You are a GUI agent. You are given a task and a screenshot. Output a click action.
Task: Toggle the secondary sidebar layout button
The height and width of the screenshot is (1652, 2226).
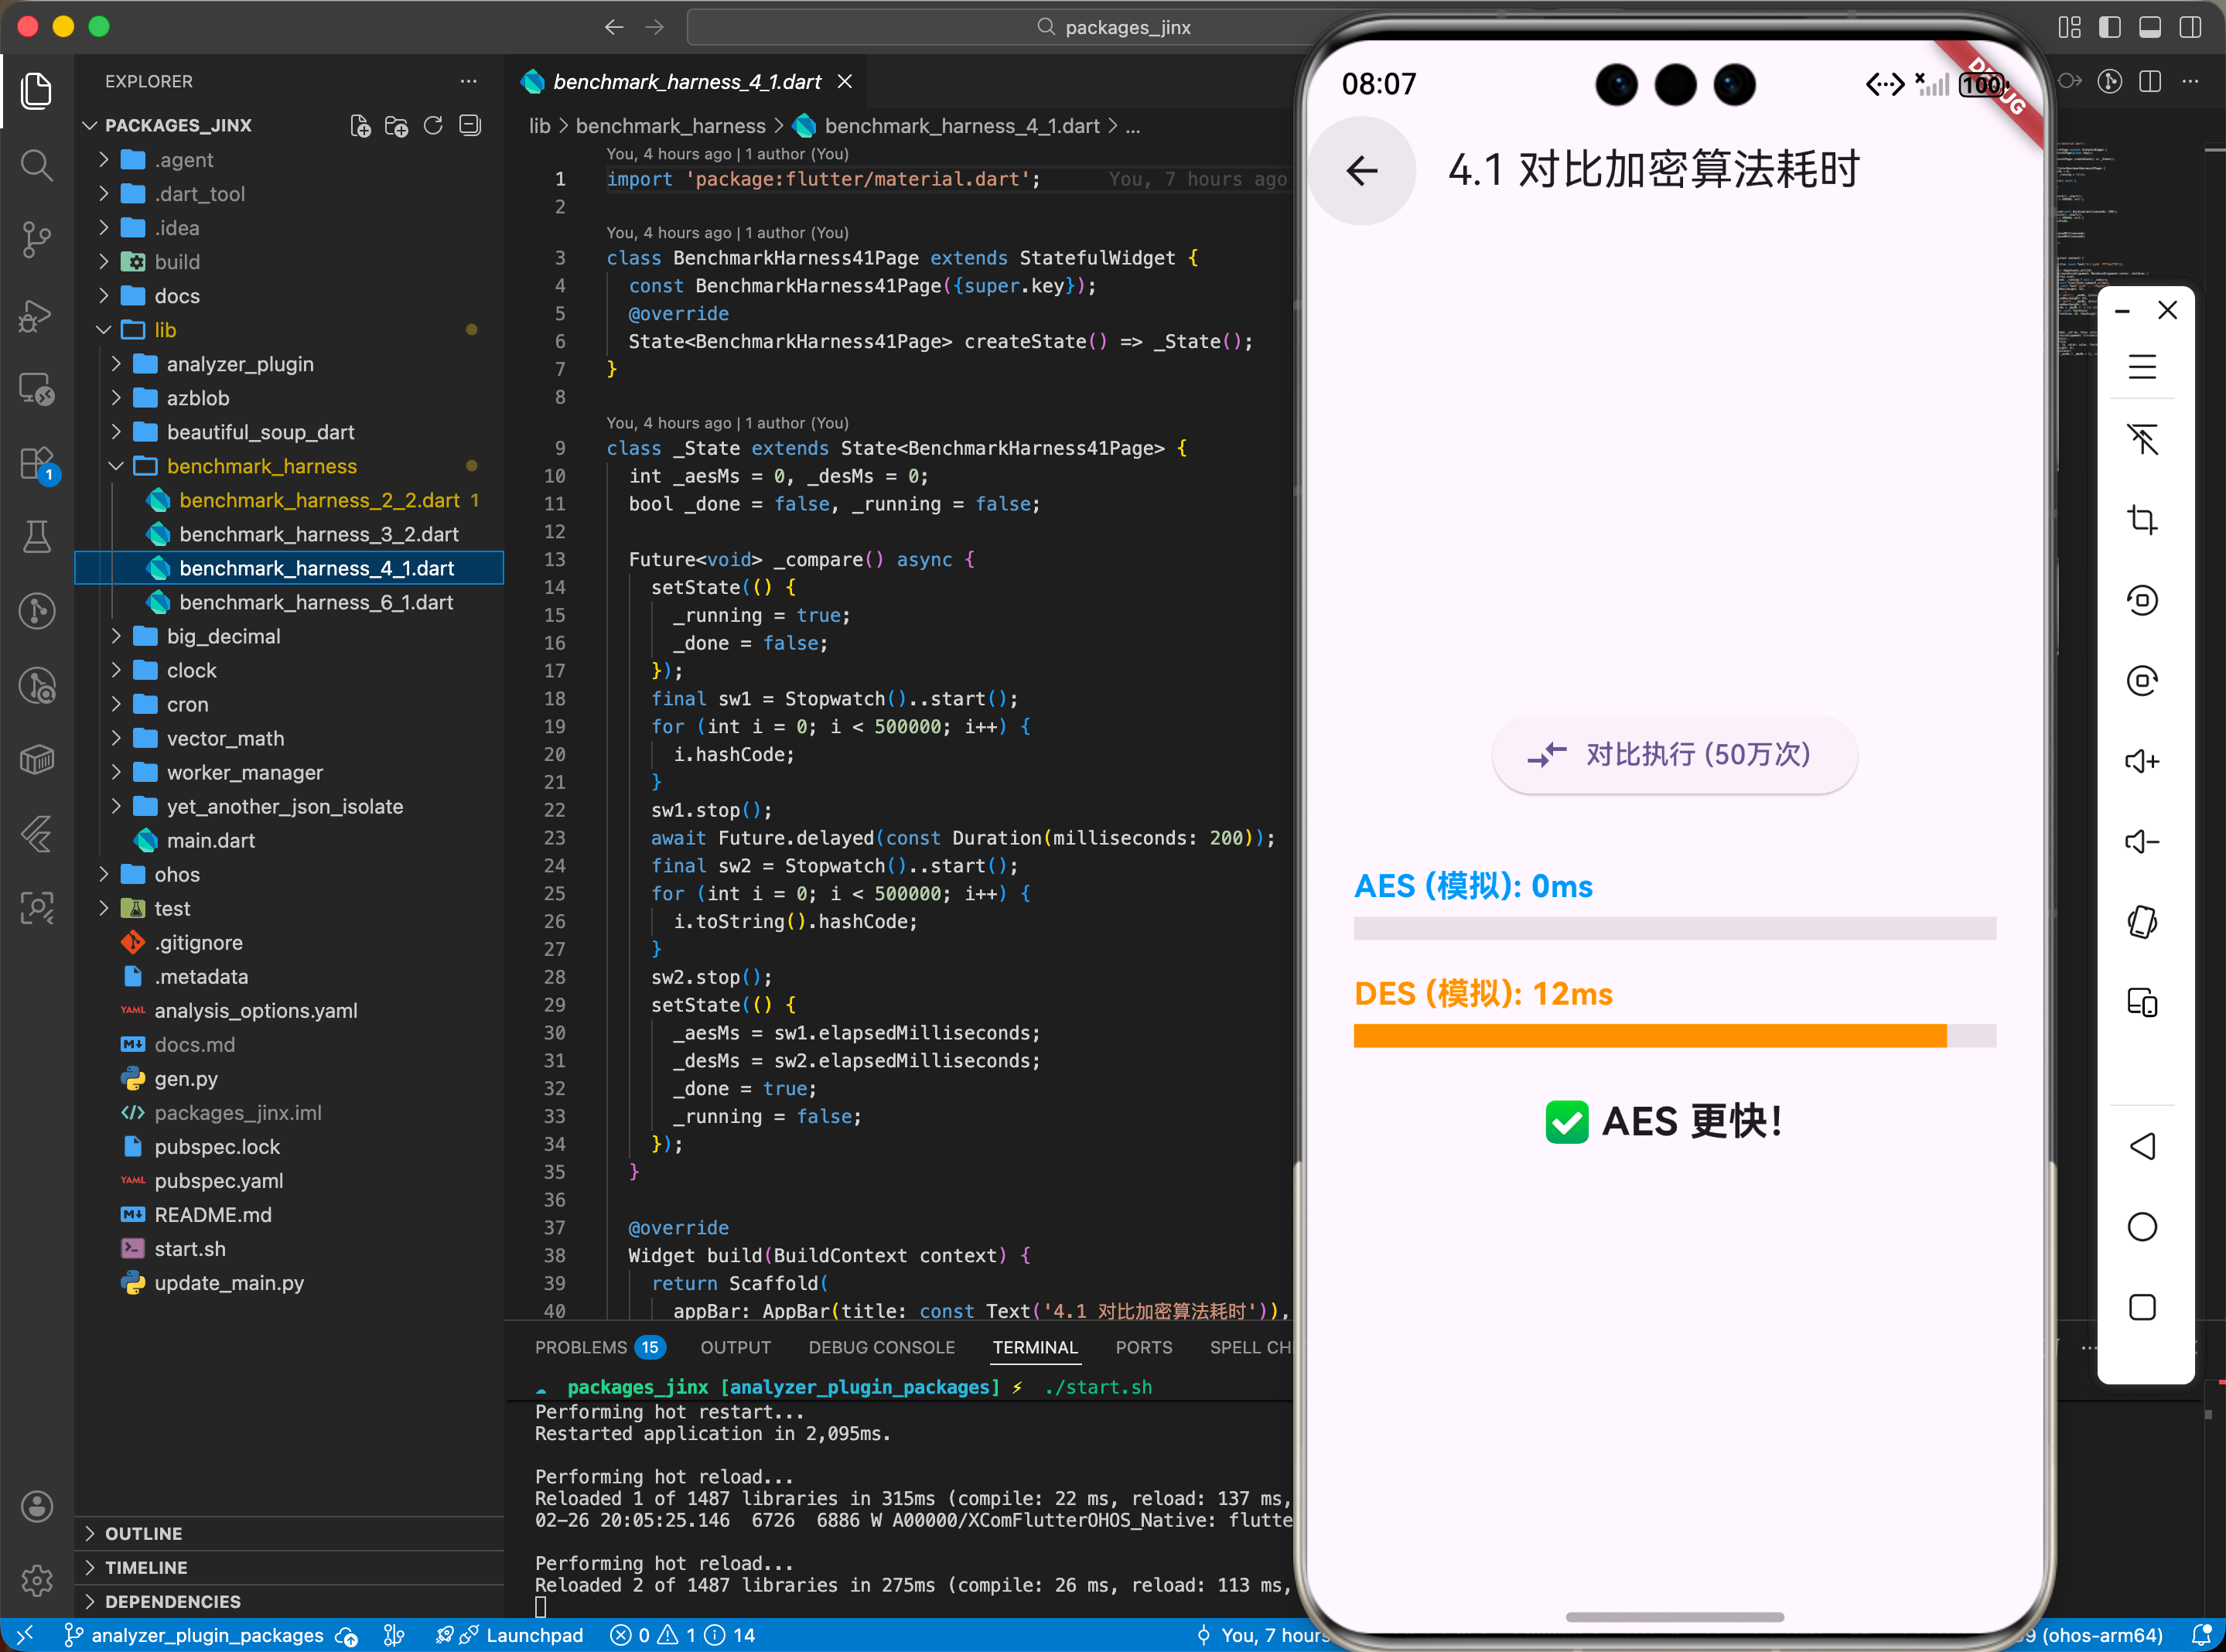pos(2190,27)
